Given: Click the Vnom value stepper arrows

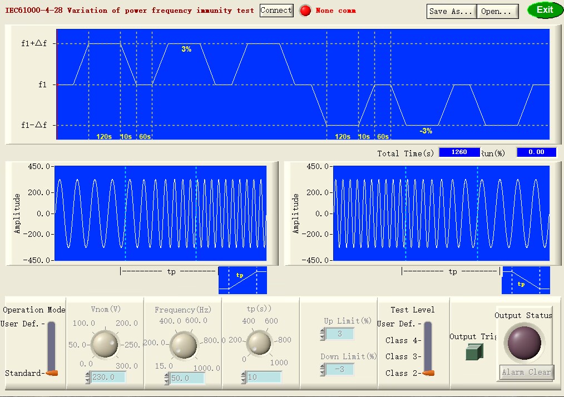Looking at the screenshot, I should (88, 378).
